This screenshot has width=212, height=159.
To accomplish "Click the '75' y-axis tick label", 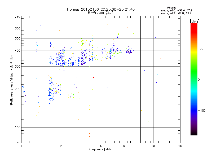I will [x=19, y=142].
